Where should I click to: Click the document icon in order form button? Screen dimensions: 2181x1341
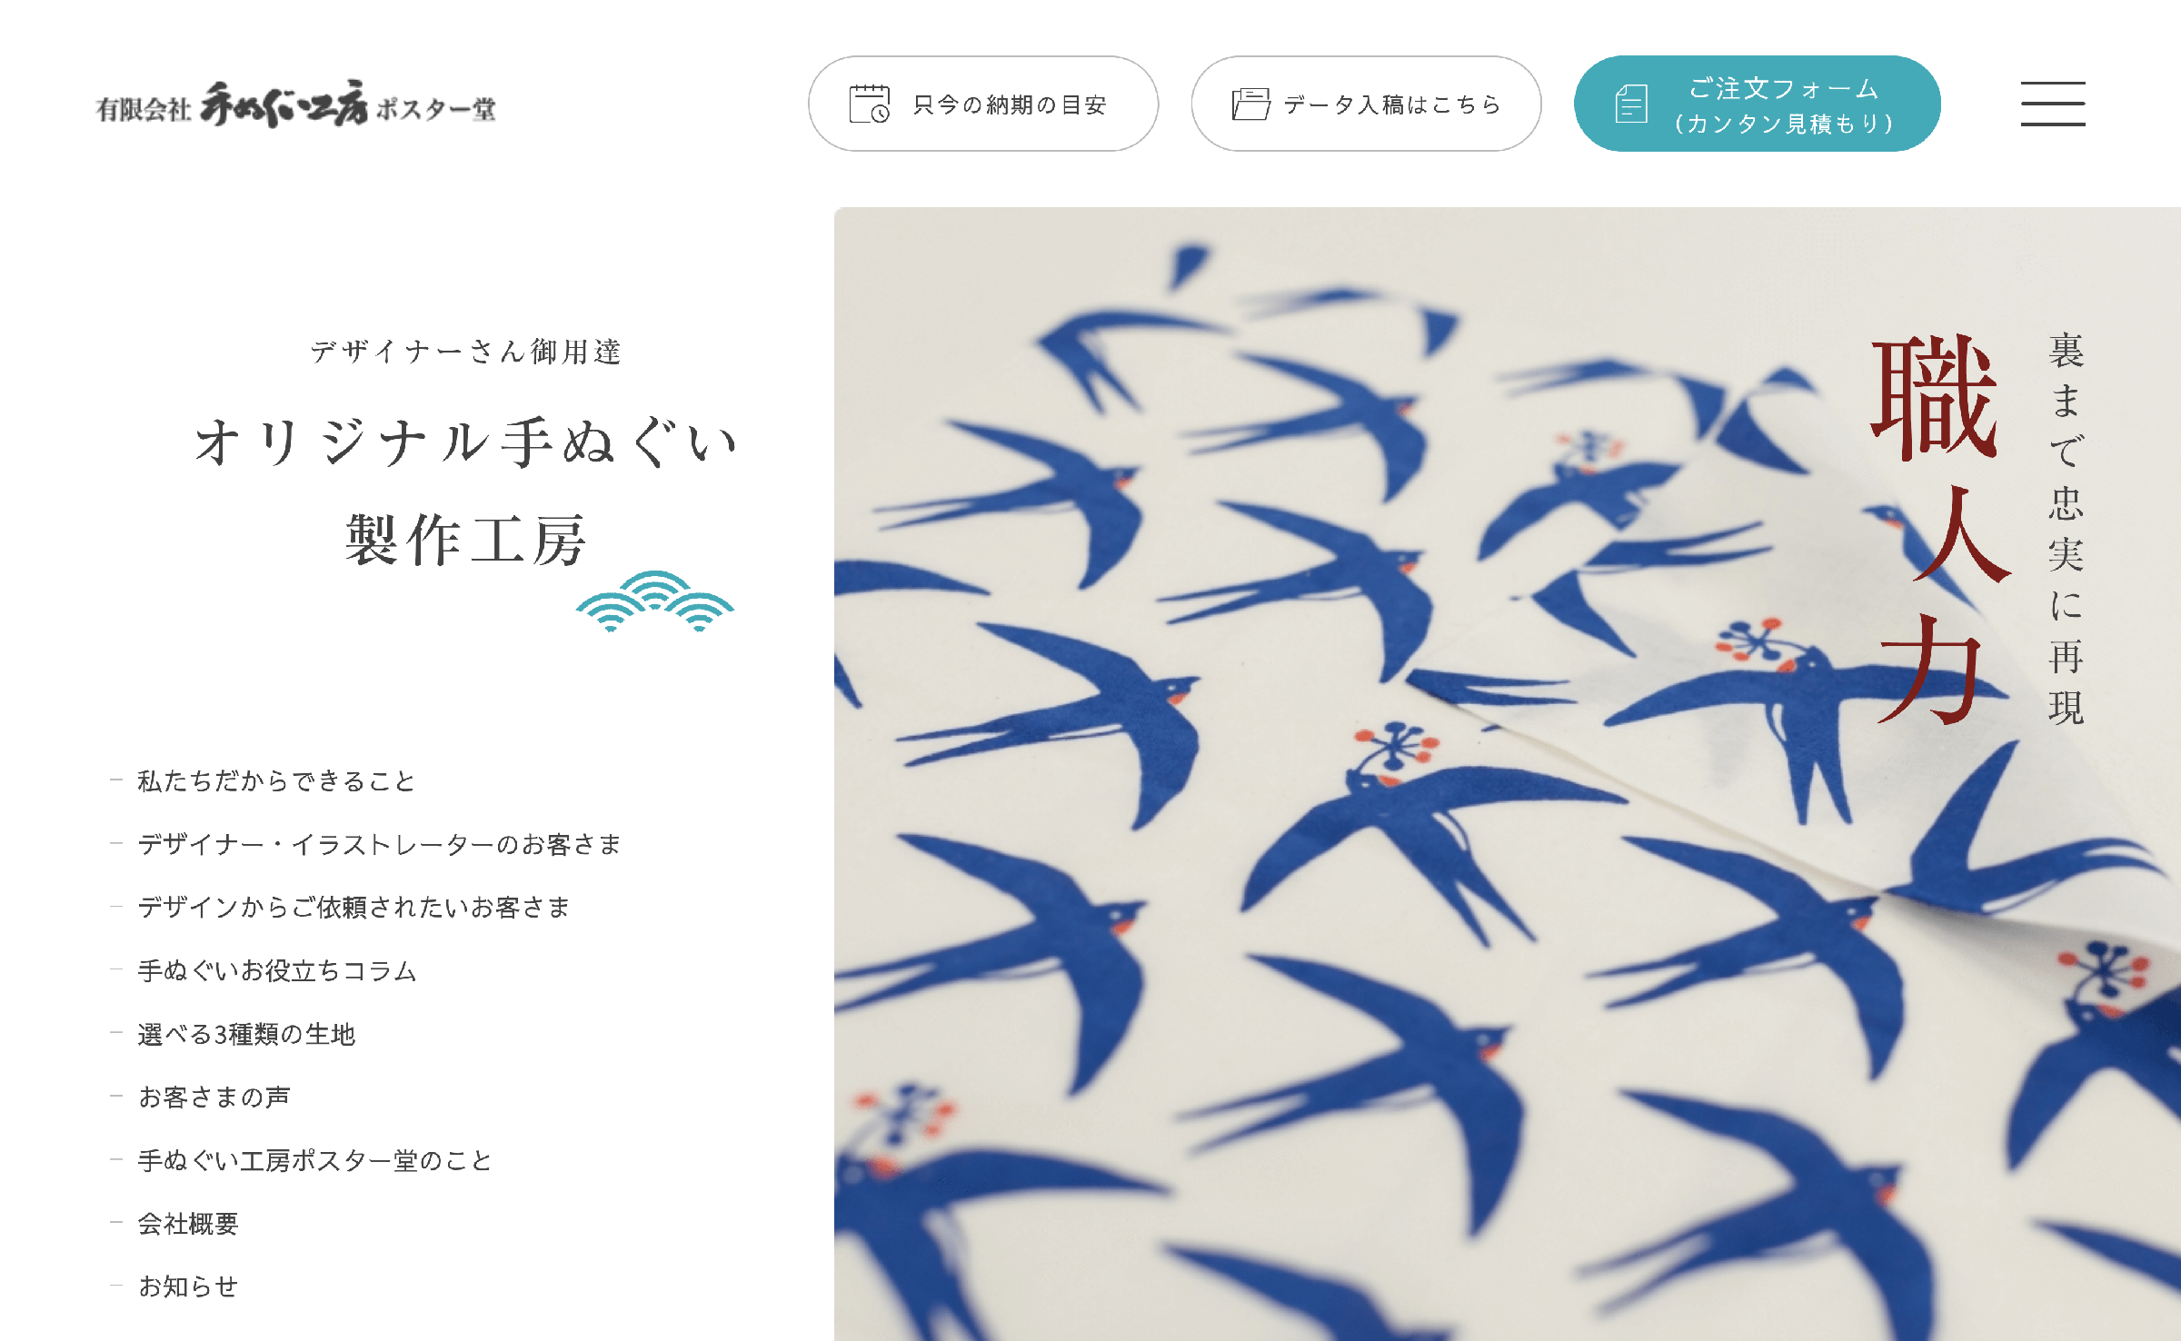coord(1631,104)
